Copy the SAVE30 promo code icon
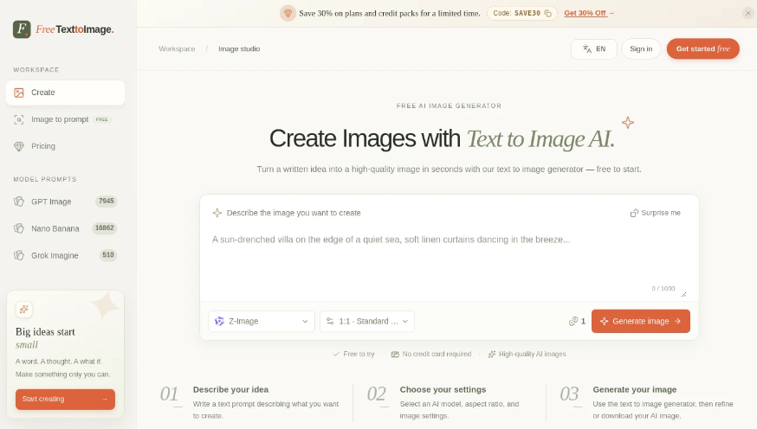757x429 pixels. pos(548,14)
